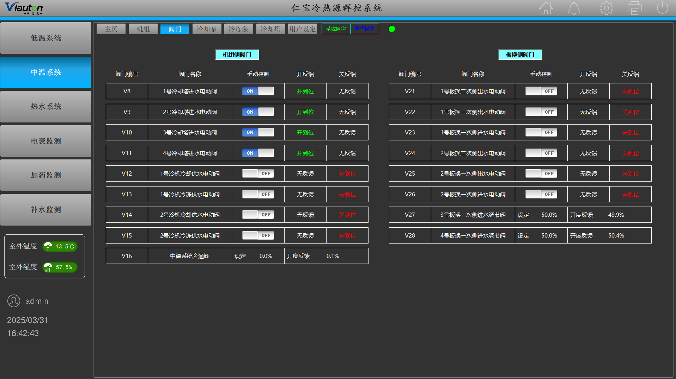This screenshot has height=379, width=676.
Task: Click valve name 1号冷却塔进水电动阀
Action: coord(190,91)
